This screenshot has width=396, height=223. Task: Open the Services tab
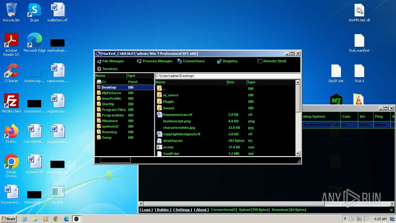107,69
